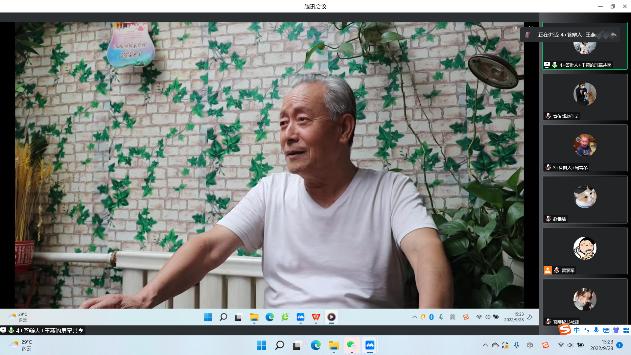Click Sogou voice input microphone icon
Screen dimensions: 631x355
(x=596, y=330)
